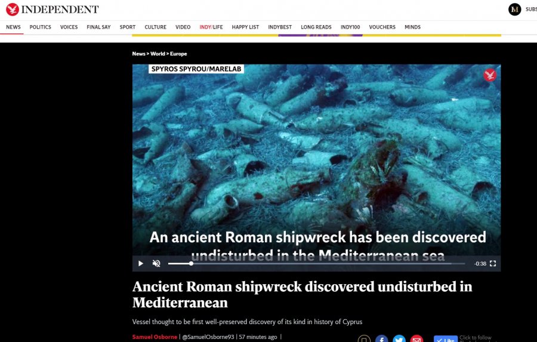Open the Indy/Life section
Screen dimensions: 537x342
[211, 27]
